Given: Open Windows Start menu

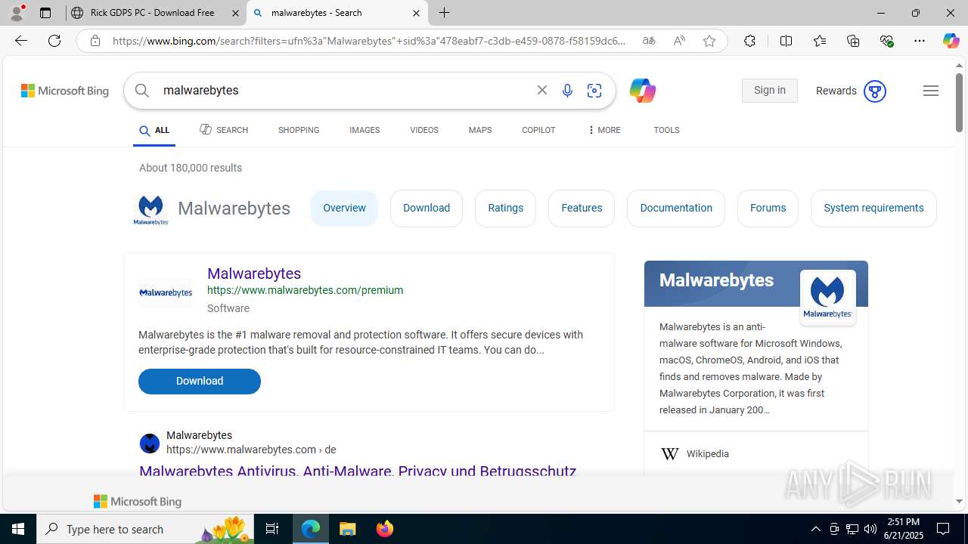Looking at the screenshot, I should (x=18, y=529).
